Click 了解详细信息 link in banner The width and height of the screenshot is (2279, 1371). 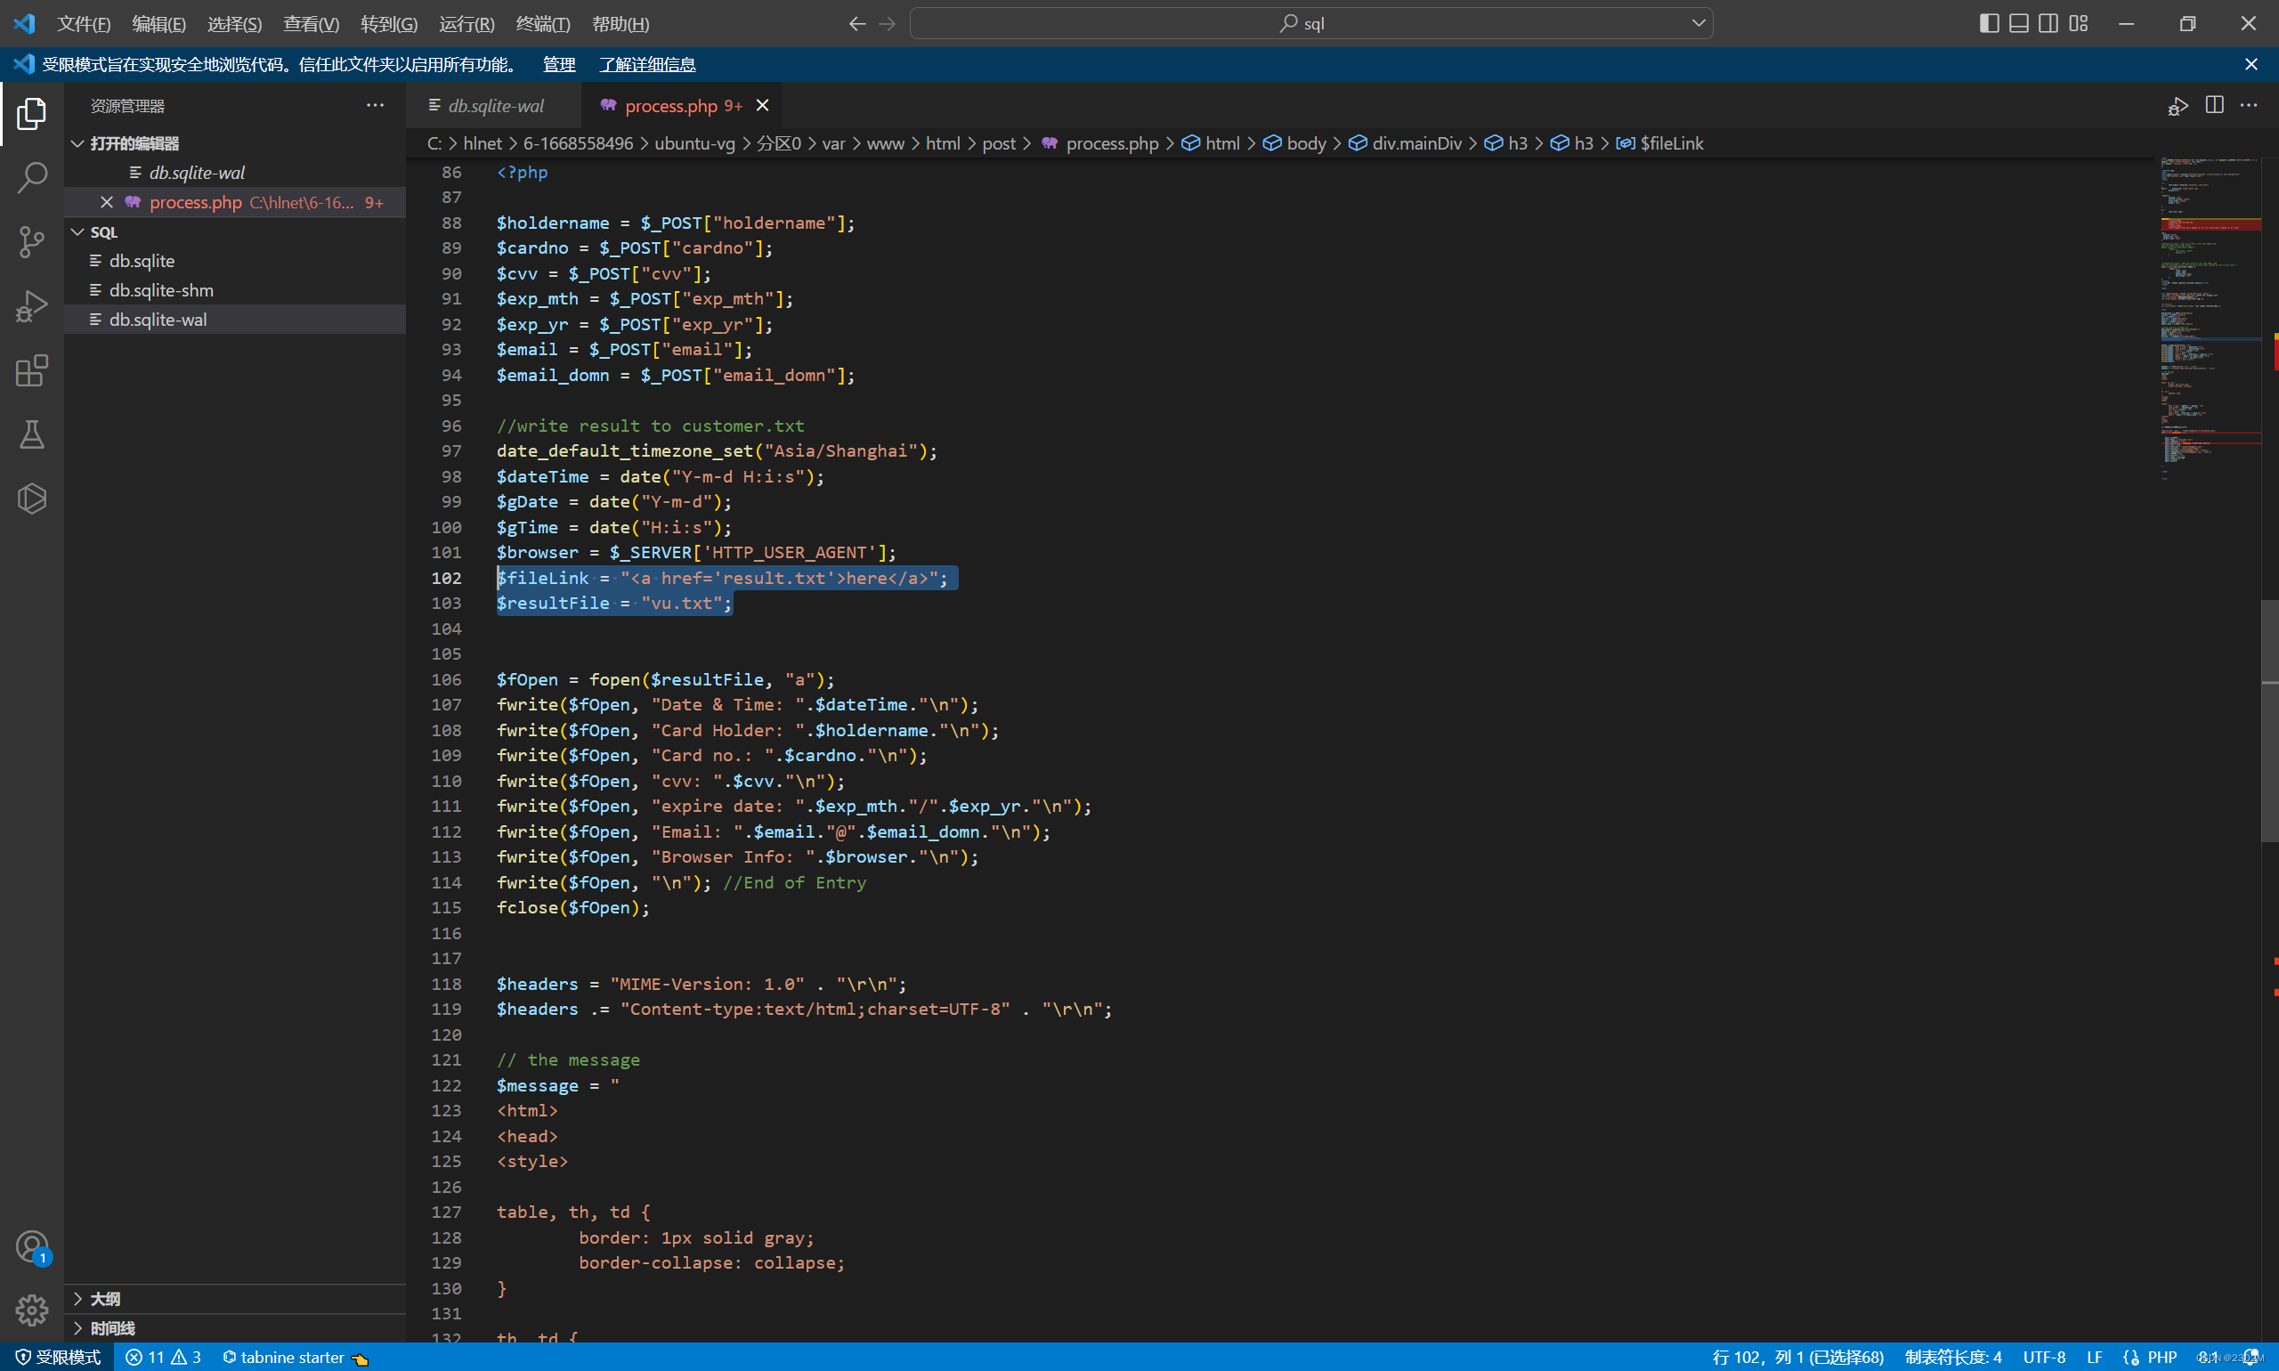coord(646,65)
